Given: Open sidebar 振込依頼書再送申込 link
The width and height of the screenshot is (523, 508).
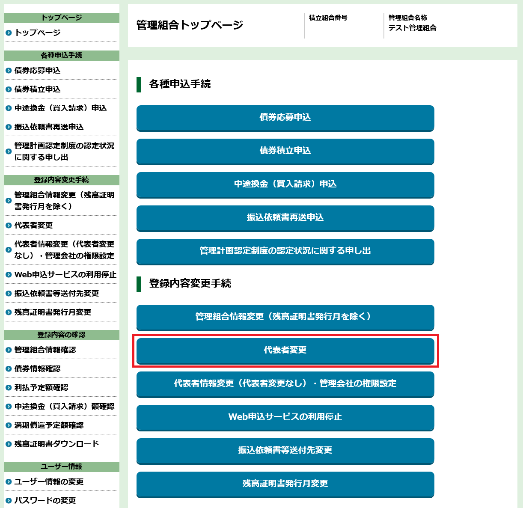Looking at the screenshot, I should [49, 127].
